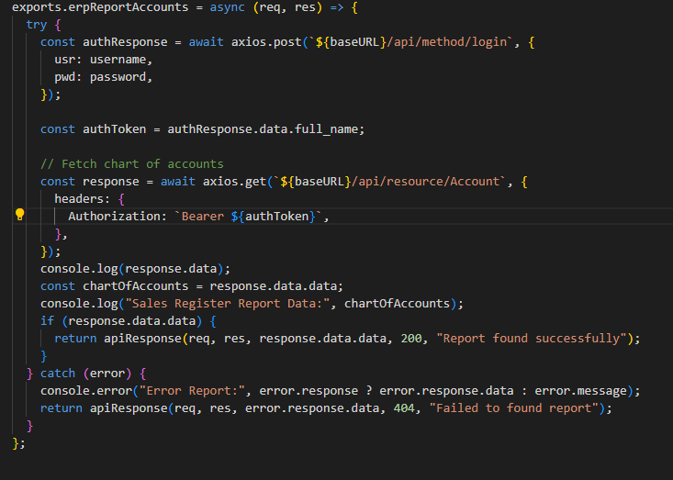Click 'authToken' in the const declaration
The image size is (673, 480).
point(114,129)
